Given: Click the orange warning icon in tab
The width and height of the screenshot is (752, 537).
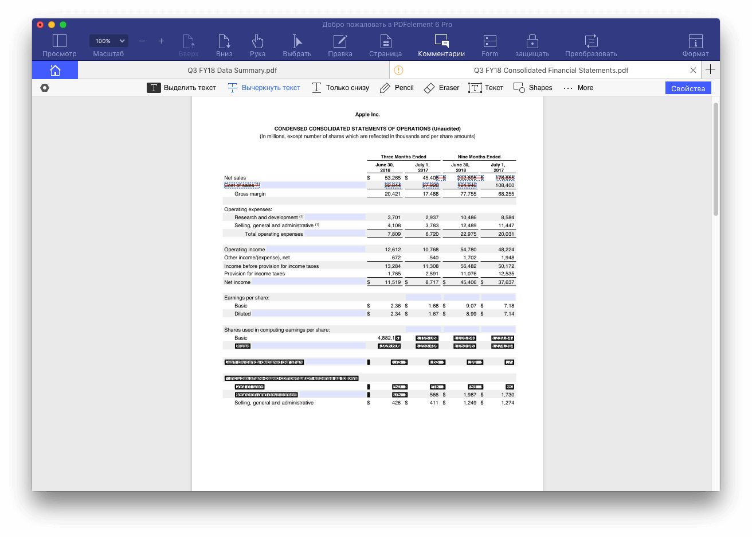Looking at the screenshot, I should pos(399,70).
